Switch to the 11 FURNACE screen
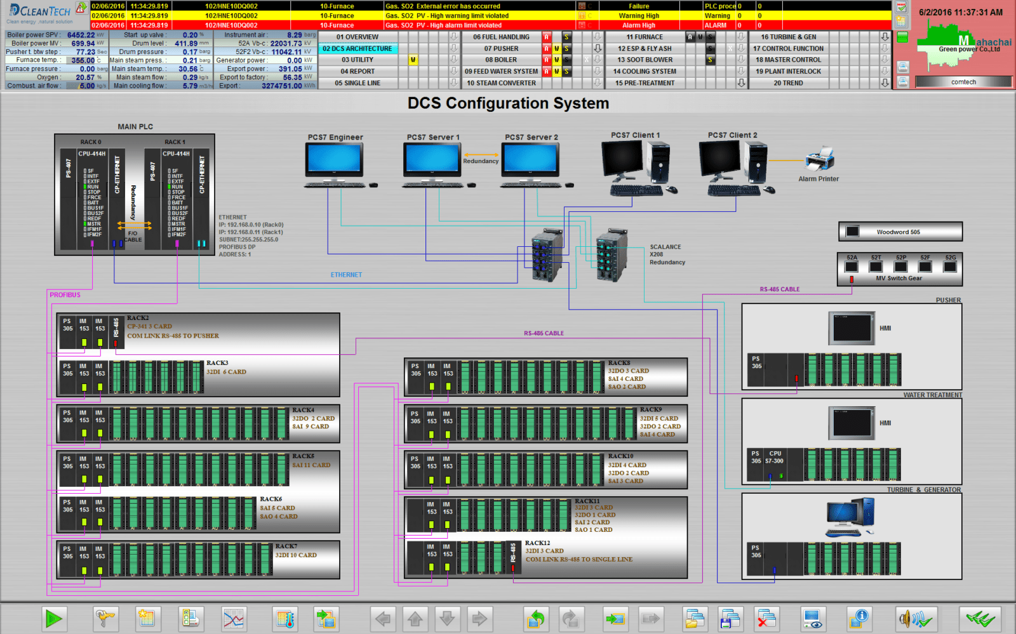Viewport: 1016px width, 634px height. coord(644,37)
